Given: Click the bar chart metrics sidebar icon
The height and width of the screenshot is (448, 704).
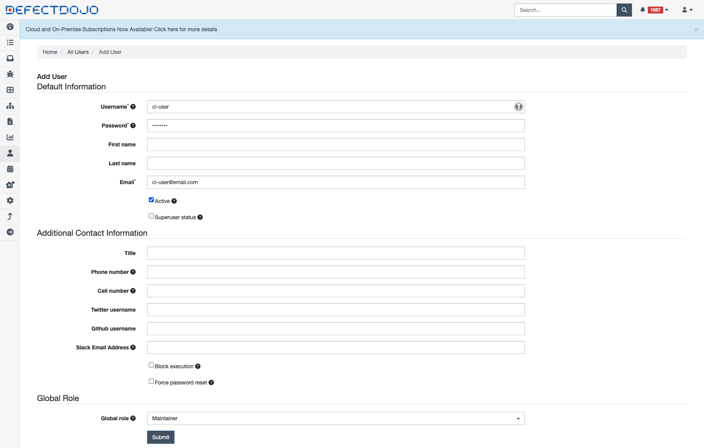Looking at the screenshot, I should click(10, 137).
